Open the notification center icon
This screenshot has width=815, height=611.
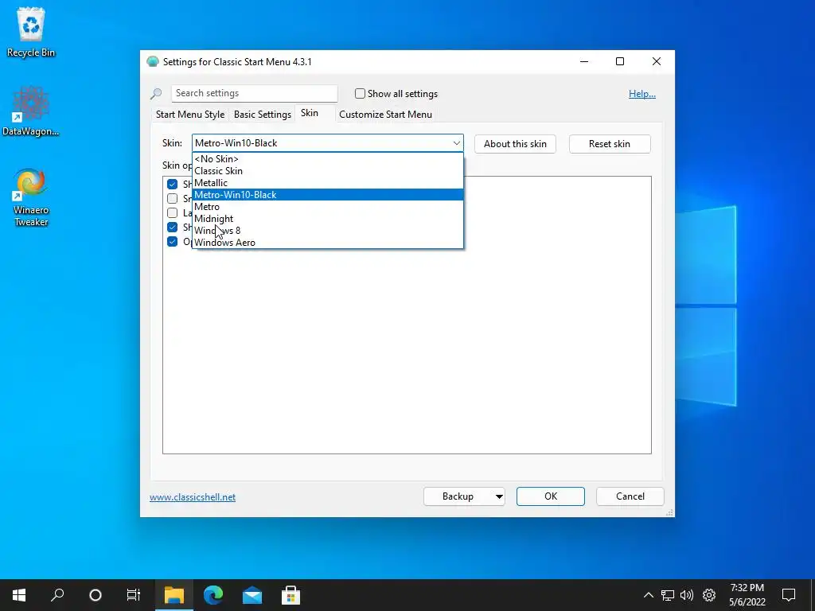[789, 595]
